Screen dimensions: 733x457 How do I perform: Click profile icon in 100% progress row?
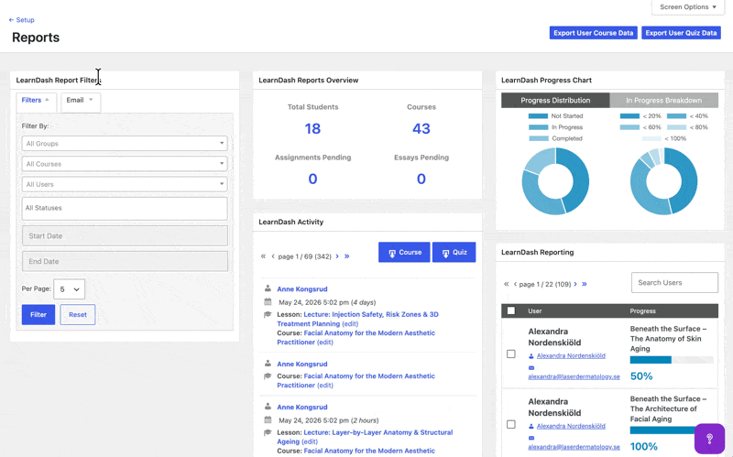531,426
